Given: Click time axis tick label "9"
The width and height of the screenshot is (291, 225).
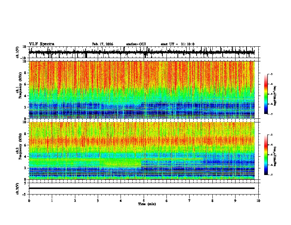Looking at the screenshot, I should [x=235, y=201].
